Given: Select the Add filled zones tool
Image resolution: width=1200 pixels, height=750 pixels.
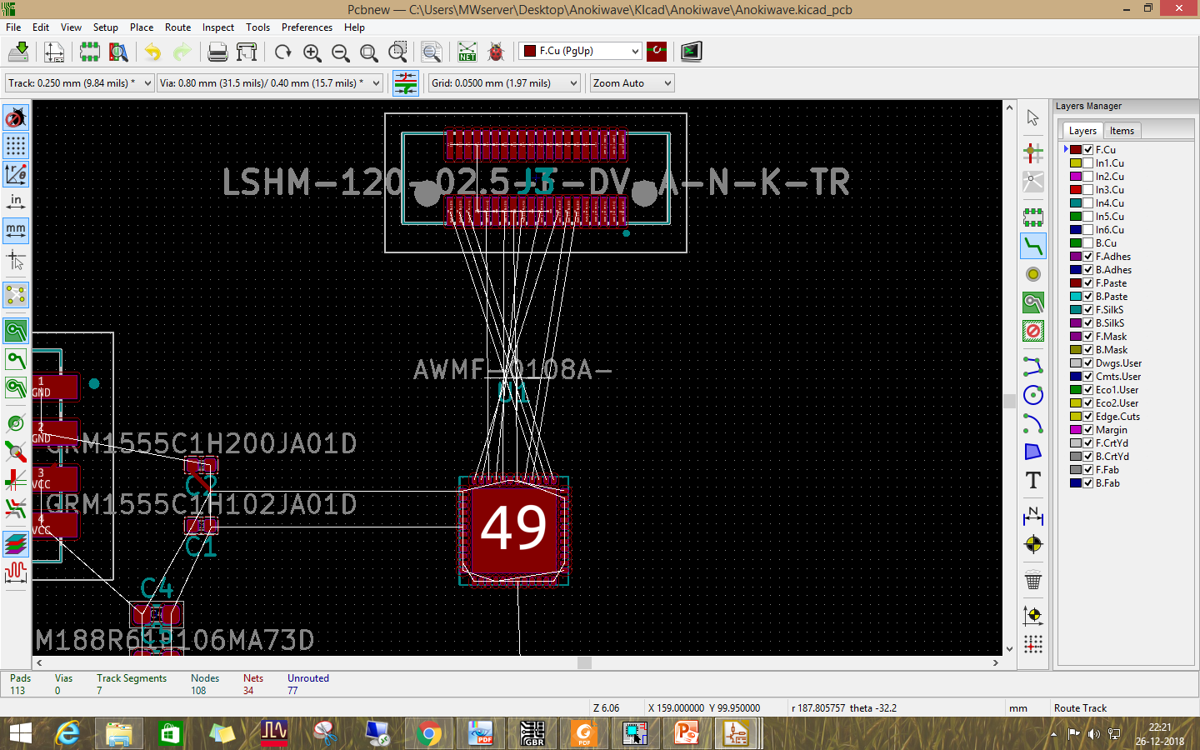Looking at the screenshot, I should click(1033, 302).
